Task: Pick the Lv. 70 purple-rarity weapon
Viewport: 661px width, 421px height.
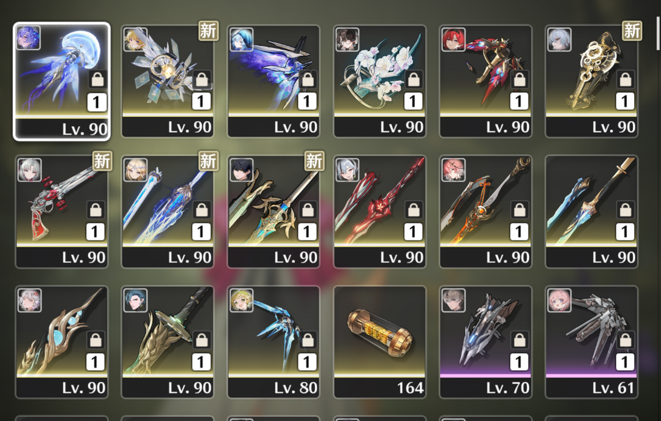Action: coord(485,342)
